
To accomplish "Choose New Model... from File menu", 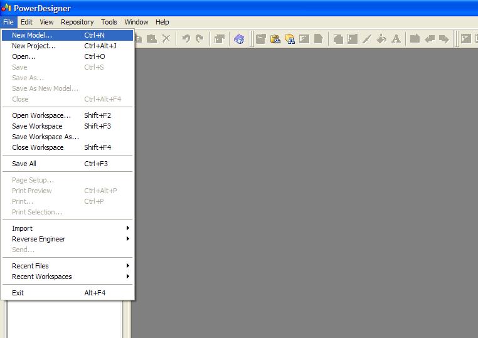I will (67, 35).
